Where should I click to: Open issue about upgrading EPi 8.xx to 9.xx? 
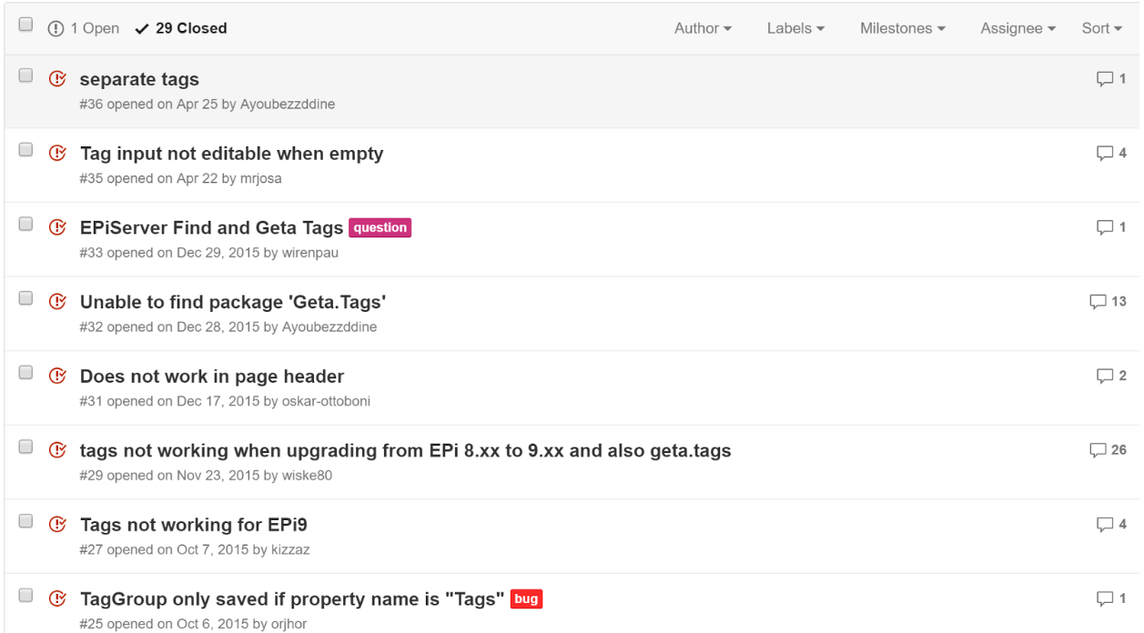pos(406,451)
